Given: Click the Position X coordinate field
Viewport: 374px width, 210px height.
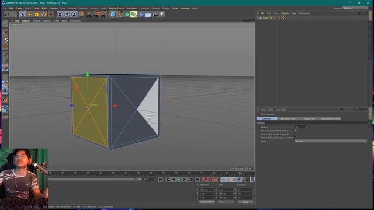Looking at the screenshot, I should [x=207, y=190].
